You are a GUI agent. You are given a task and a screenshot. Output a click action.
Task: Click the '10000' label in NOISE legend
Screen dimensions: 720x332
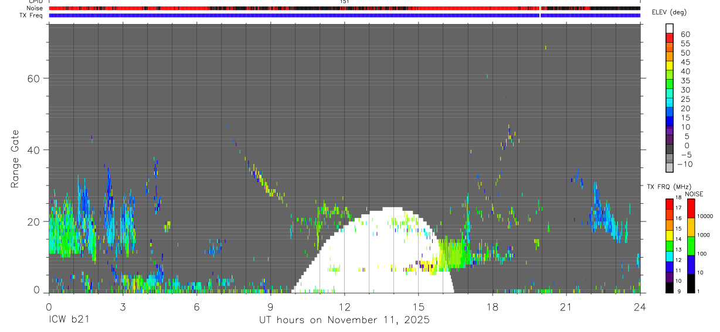click(705, 217)
